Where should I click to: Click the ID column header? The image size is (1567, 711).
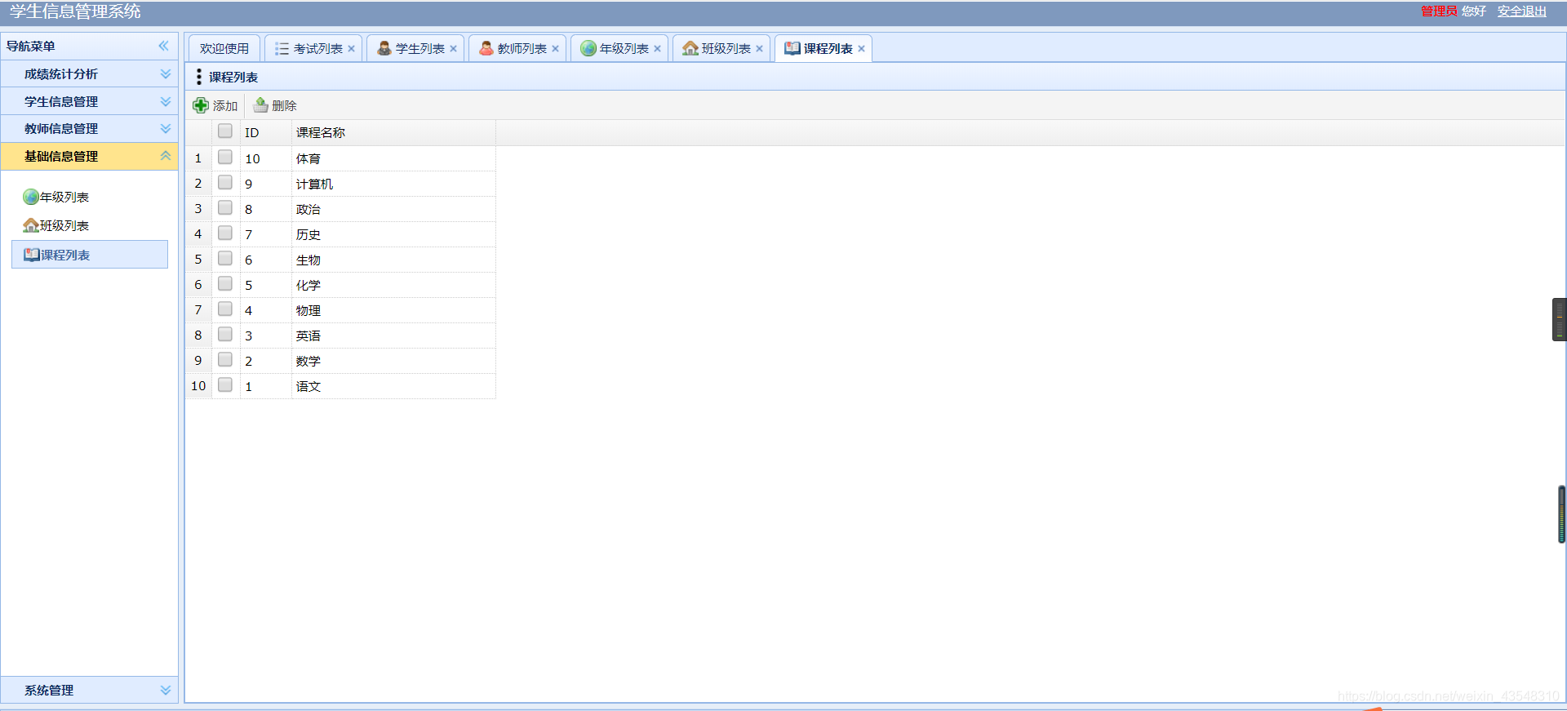[x=265, y=132]
